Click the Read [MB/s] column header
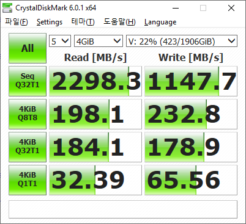246x224 pixels. click(x=95, y=57)
